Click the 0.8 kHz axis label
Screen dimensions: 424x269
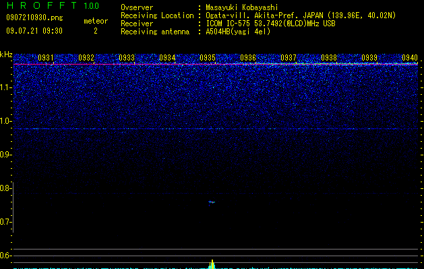[x=6, y=188]
